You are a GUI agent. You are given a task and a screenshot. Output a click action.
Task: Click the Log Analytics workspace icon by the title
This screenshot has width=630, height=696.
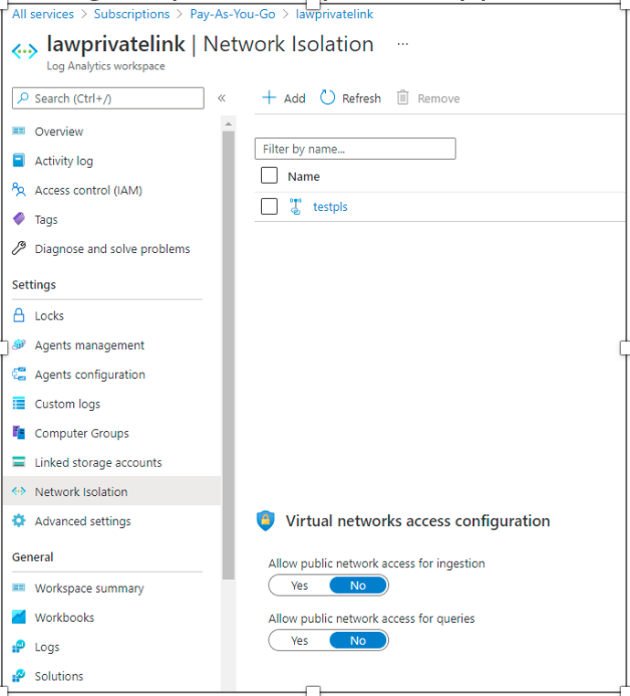click(x=25, y=51)
